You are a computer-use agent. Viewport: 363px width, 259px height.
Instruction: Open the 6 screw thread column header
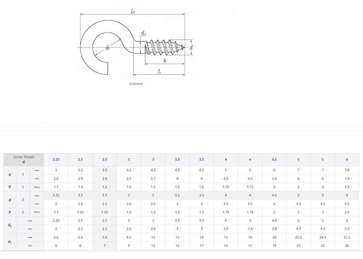(347, 159)
